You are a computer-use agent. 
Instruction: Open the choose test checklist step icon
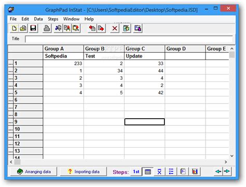pos(171,171)
